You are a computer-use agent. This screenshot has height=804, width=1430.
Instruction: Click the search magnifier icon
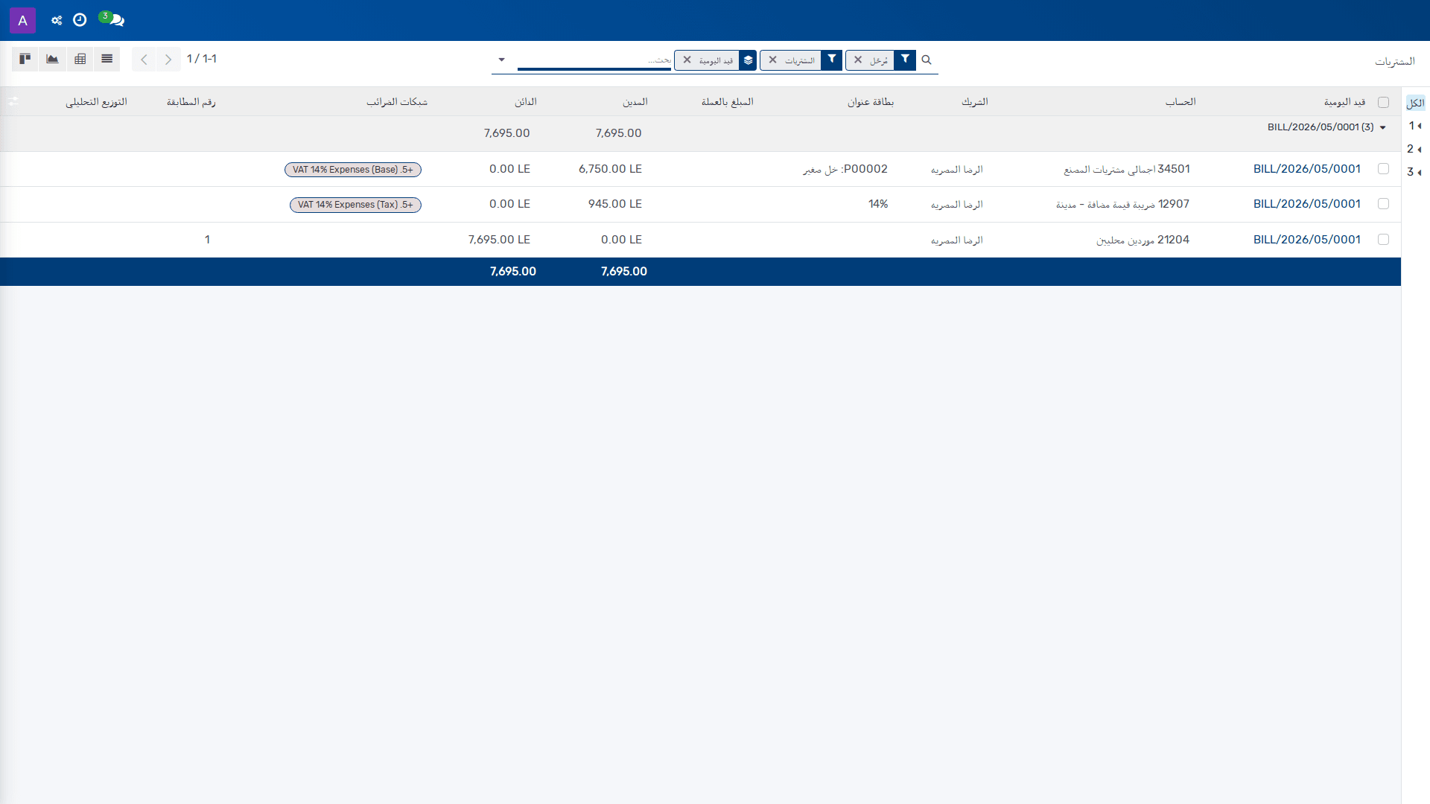click(x=927, y=60)
